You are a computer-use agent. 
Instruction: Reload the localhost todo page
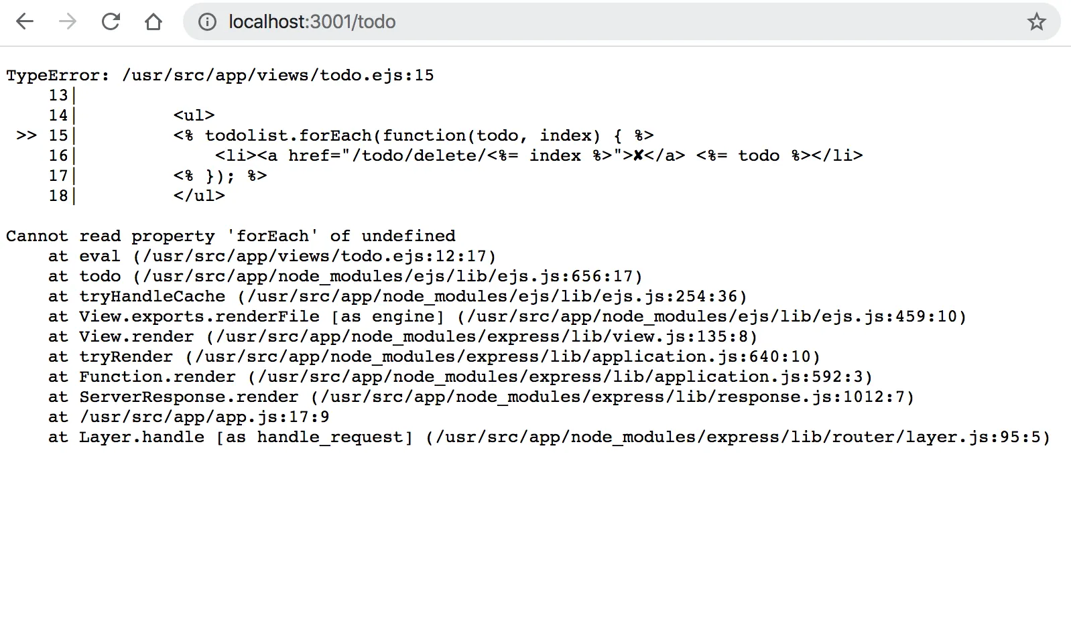click(111, 22)
